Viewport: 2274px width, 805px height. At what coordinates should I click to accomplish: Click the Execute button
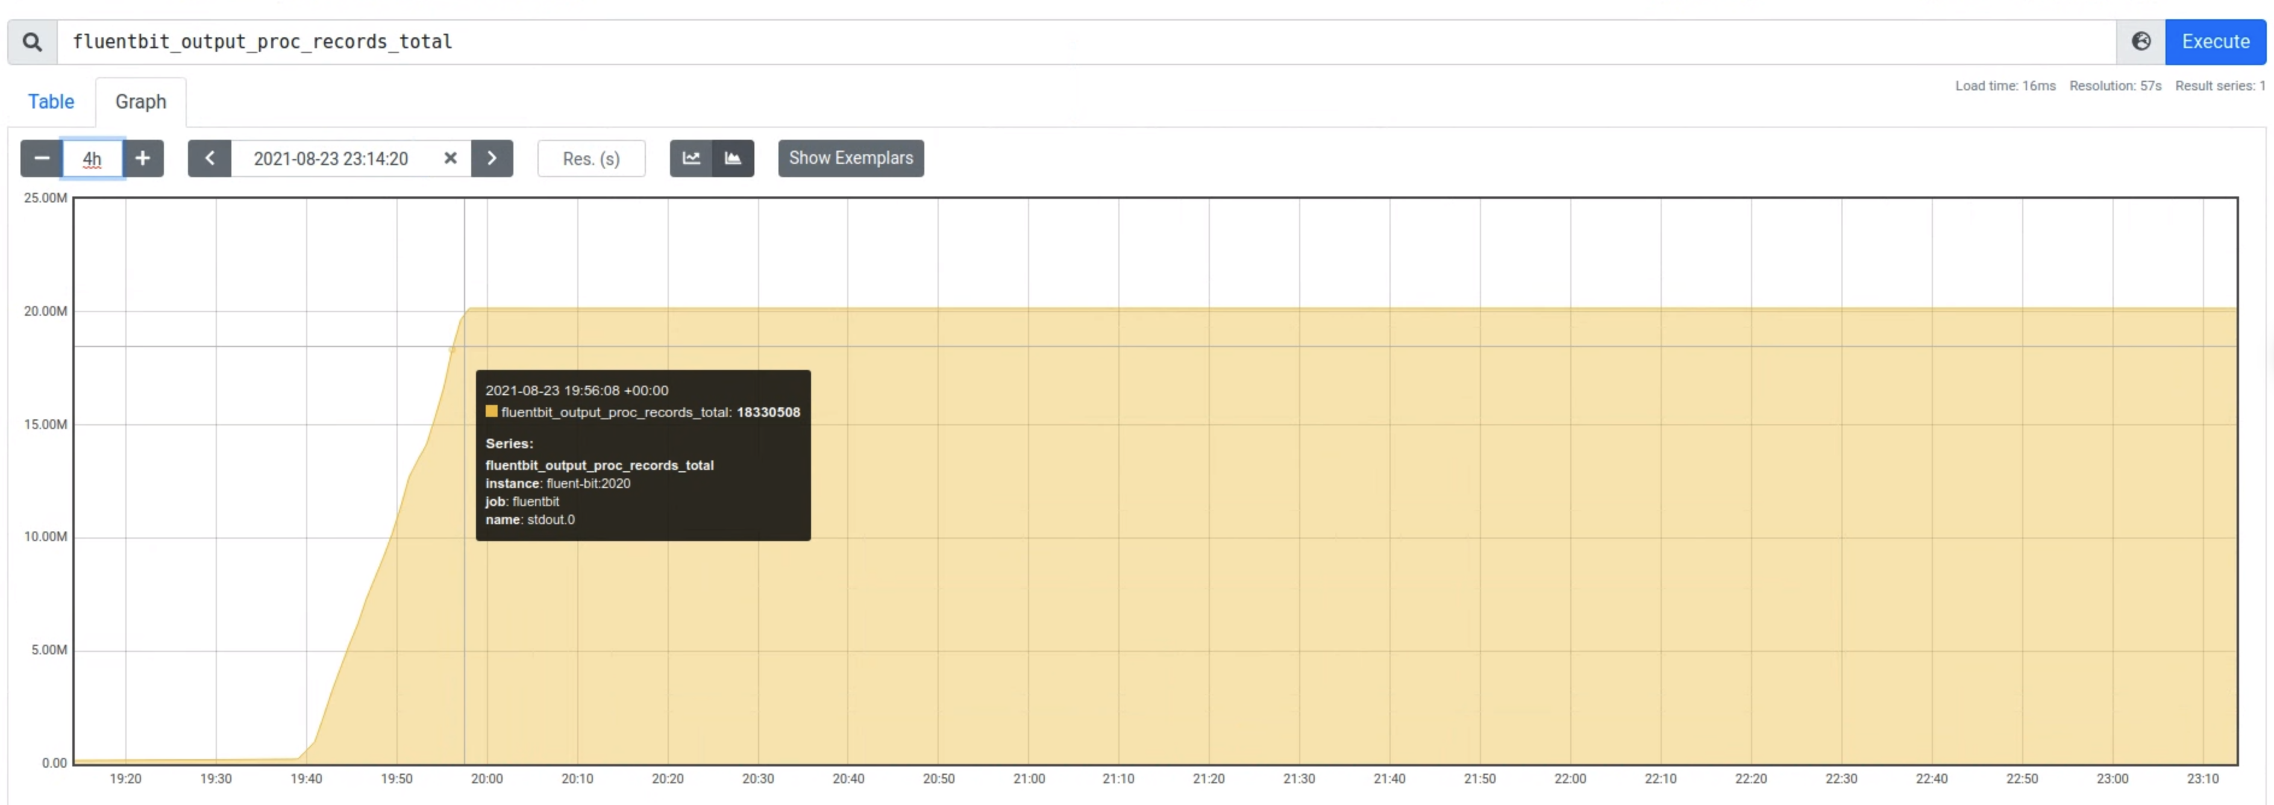2216,42
